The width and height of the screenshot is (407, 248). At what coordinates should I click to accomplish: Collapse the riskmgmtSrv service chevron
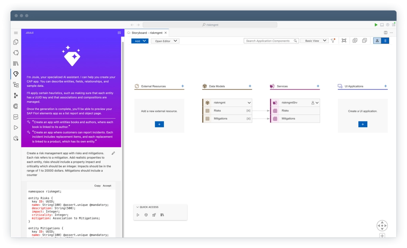coord(317,103)
